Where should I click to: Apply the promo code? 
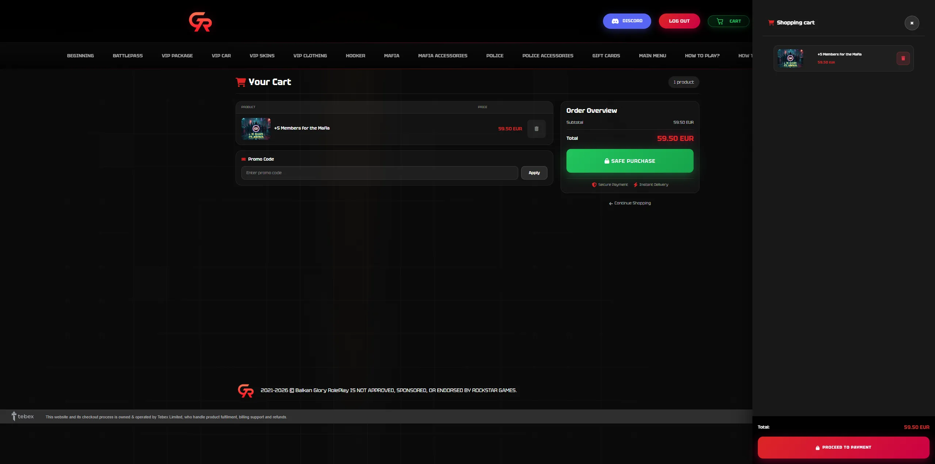534,173
